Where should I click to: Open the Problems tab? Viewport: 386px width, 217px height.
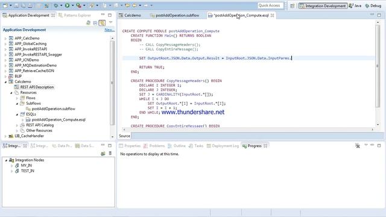154,146
